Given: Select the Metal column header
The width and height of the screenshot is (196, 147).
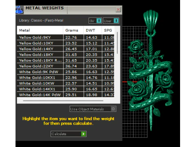Looking at the screenshot, I should (x=40, y=30).
